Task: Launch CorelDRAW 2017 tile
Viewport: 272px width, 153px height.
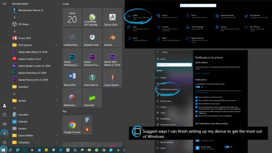Action: point(92,17)
